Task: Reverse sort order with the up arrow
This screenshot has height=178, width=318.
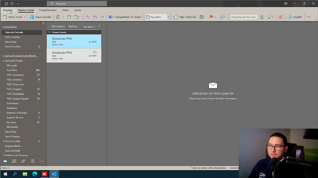Action: coord(99,27)
